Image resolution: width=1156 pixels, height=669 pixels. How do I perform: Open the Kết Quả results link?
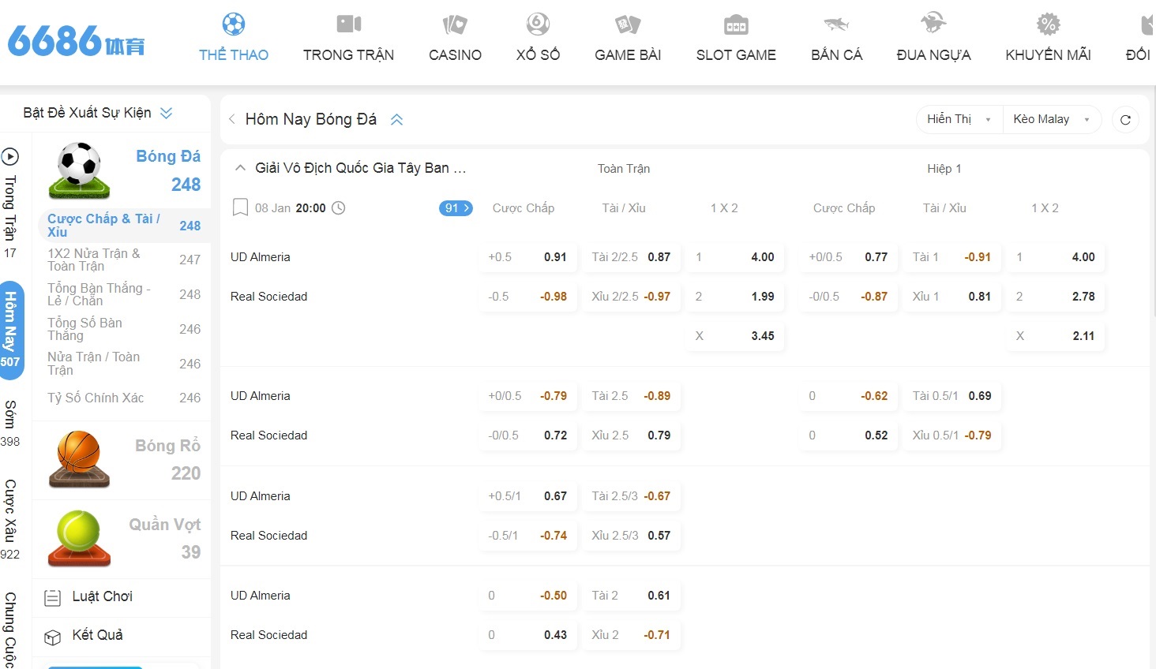pos(98,635)
